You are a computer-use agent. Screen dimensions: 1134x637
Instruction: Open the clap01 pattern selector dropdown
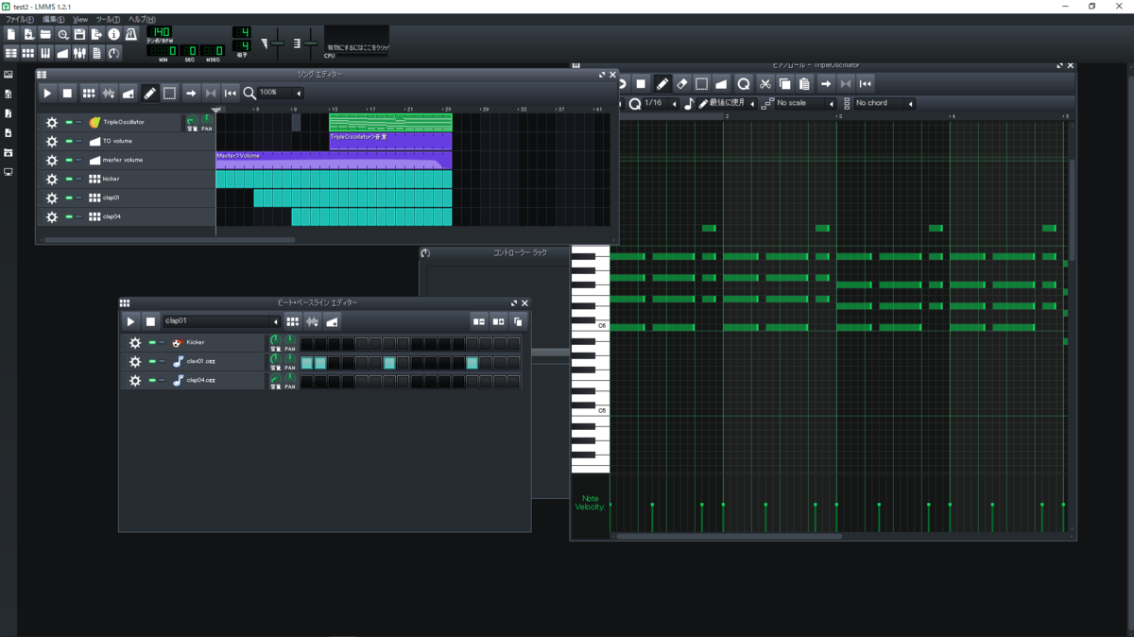click(x=217, y=321)
